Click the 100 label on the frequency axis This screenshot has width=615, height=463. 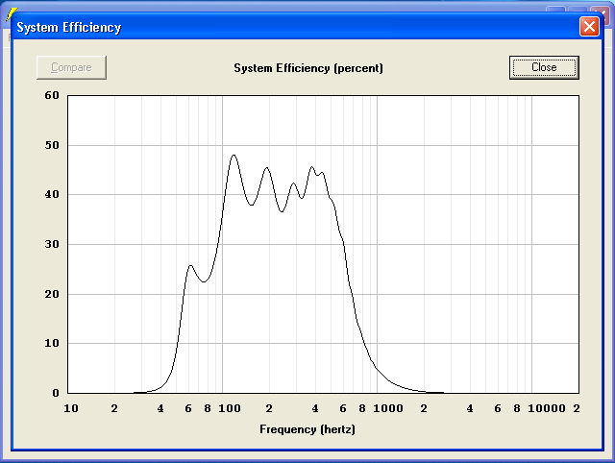coord(230,408)
